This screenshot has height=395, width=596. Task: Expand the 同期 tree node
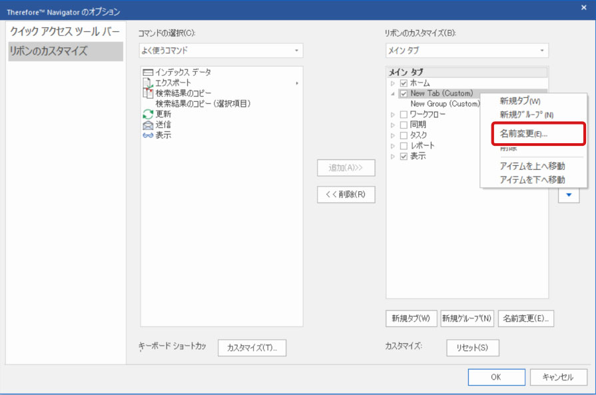point(393,125)
